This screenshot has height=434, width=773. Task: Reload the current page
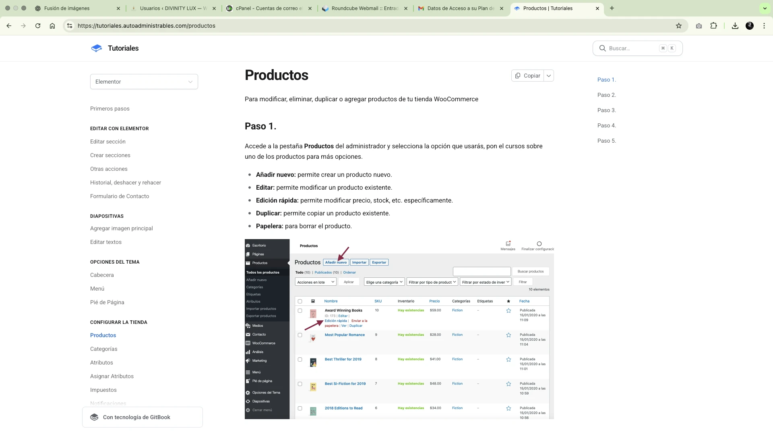(x=38, y=26)
